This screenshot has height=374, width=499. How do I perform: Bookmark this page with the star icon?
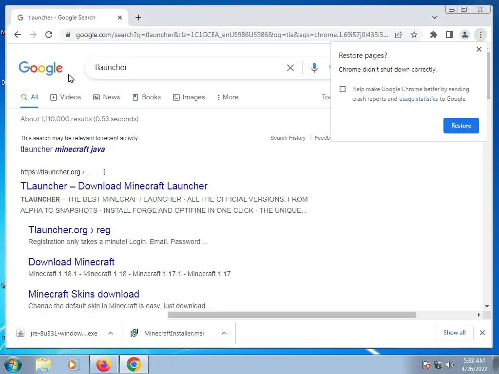tap(414, 35)
